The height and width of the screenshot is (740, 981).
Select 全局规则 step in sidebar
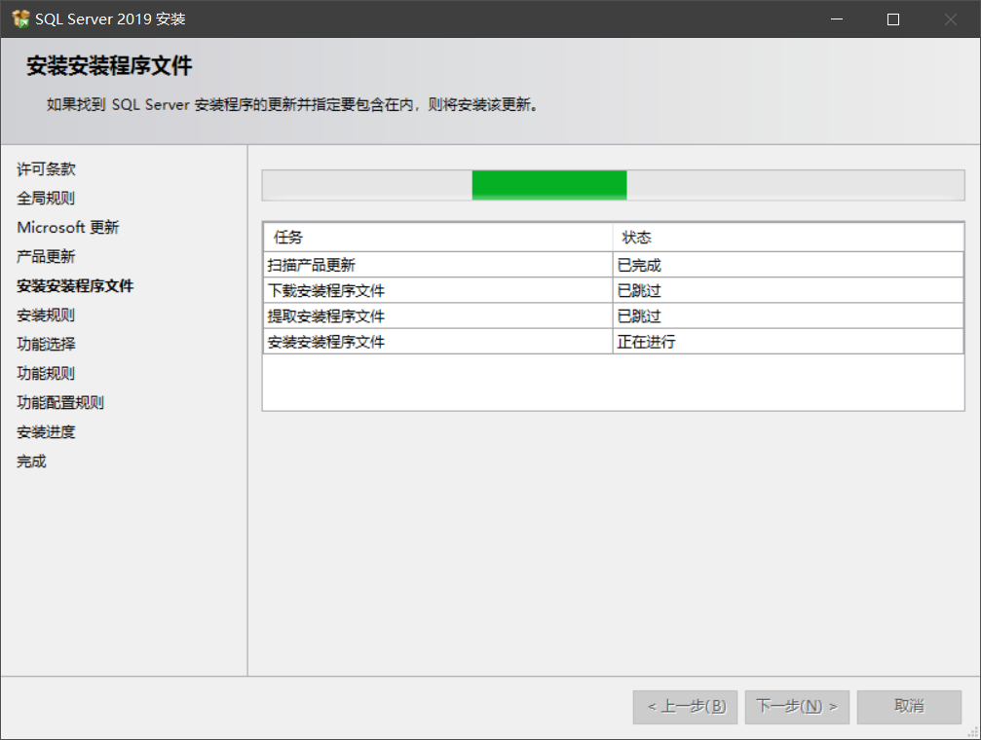pyautogui.click(x=47, y=199)
